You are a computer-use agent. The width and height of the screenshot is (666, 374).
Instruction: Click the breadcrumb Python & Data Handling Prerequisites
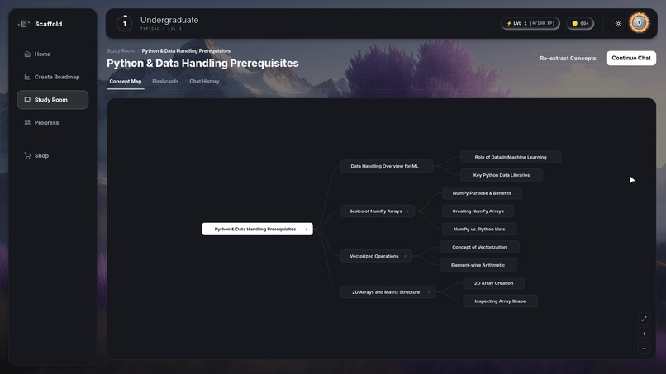pyautogui.click(x=186, y=51)
